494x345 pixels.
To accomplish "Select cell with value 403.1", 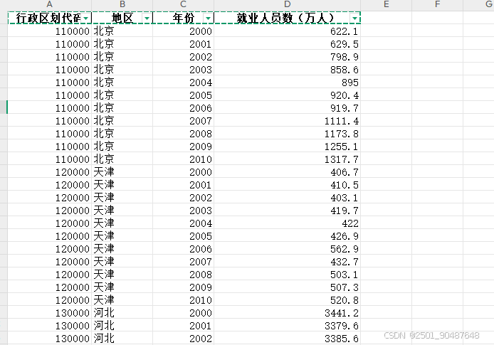I will 287,197.
